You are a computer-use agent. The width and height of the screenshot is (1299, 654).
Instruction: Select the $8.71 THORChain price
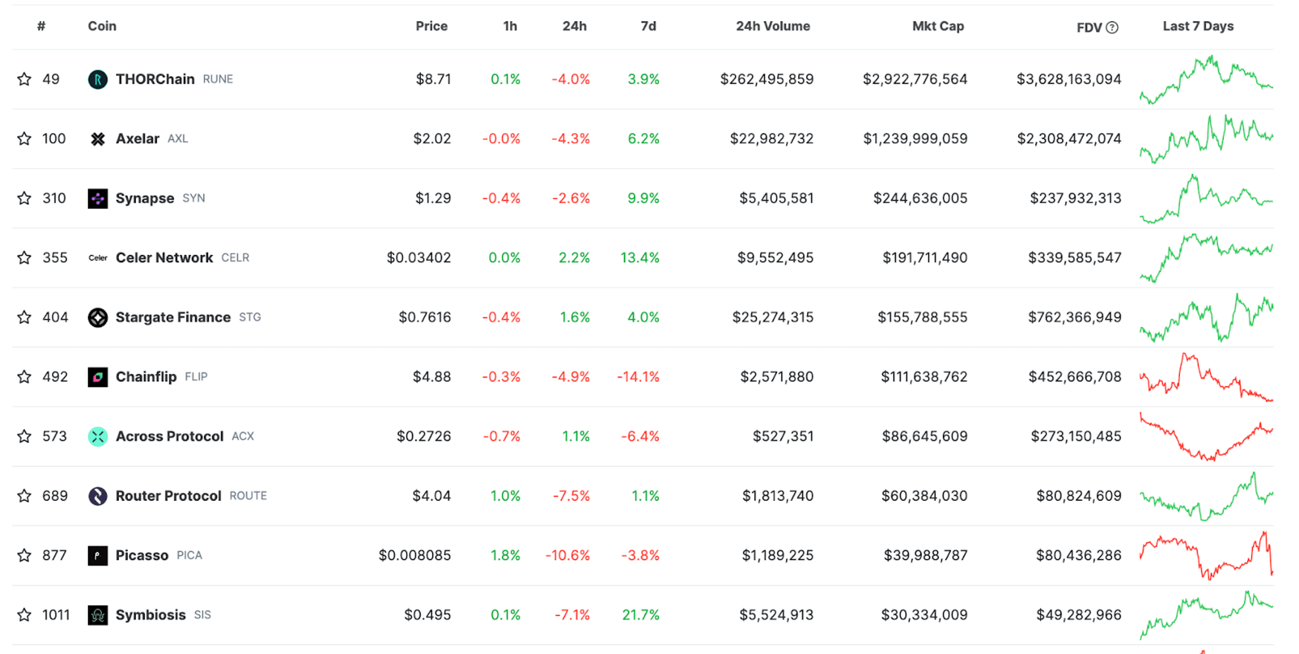tap(433, 79)
